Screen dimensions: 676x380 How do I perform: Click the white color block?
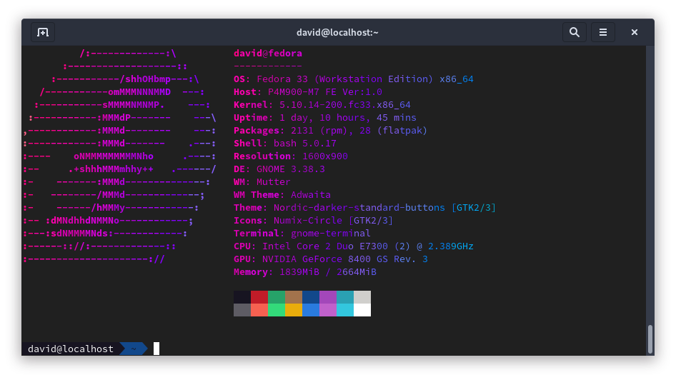[362, 310]
